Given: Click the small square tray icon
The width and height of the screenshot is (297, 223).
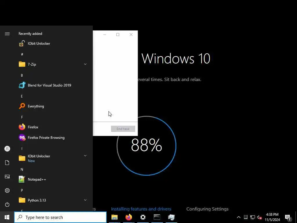Looking at the screenshot, I should coord(246,217).
